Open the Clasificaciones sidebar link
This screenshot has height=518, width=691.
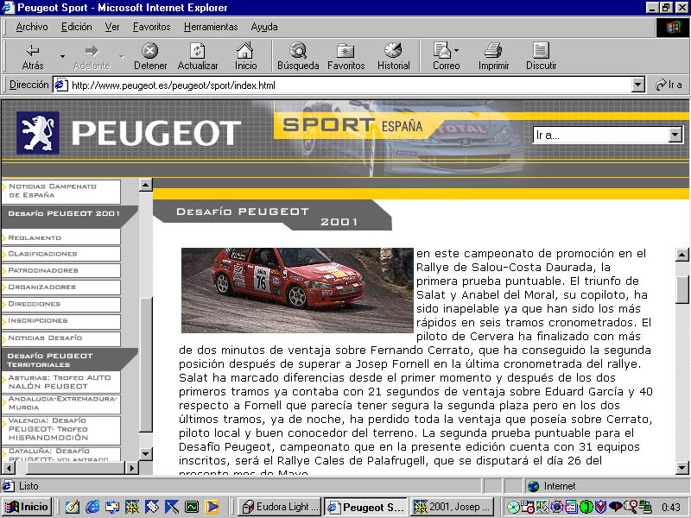click(60, 254)
